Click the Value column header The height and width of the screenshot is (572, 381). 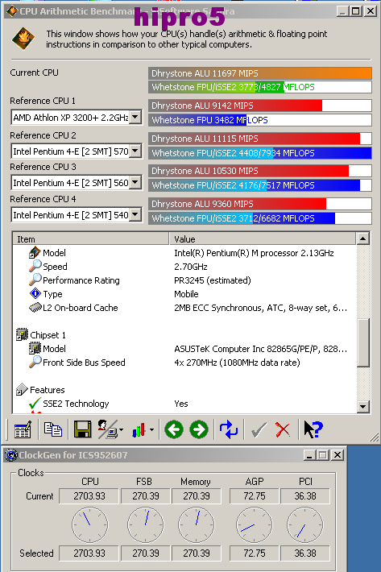click(x=263, y=239)
